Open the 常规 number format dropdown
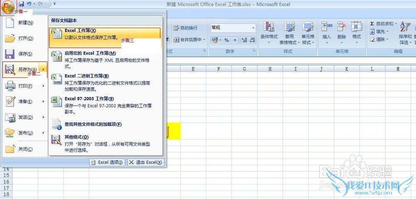416x199 pixels. [253, 27]
